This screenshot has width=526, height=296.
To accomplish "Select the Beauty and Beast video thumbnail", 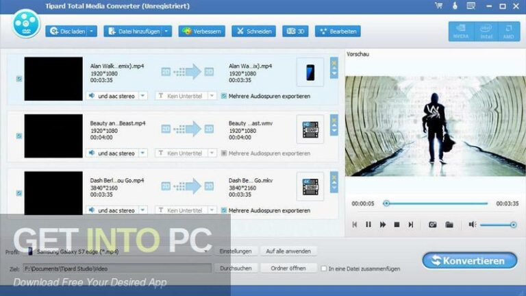I will 53,136.
